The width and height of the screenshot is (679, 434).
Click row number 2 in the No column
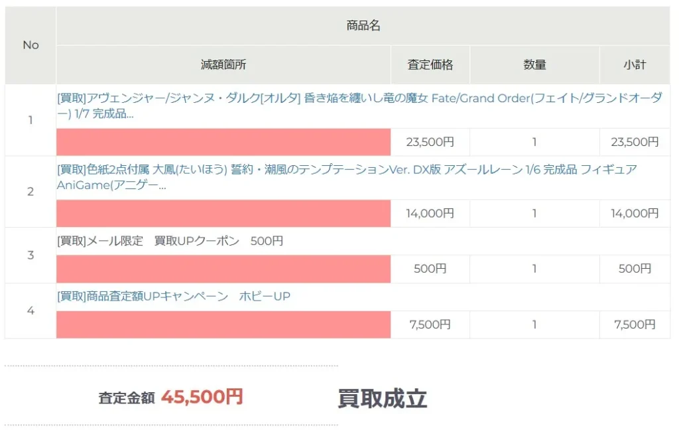[x=31, y=192]
